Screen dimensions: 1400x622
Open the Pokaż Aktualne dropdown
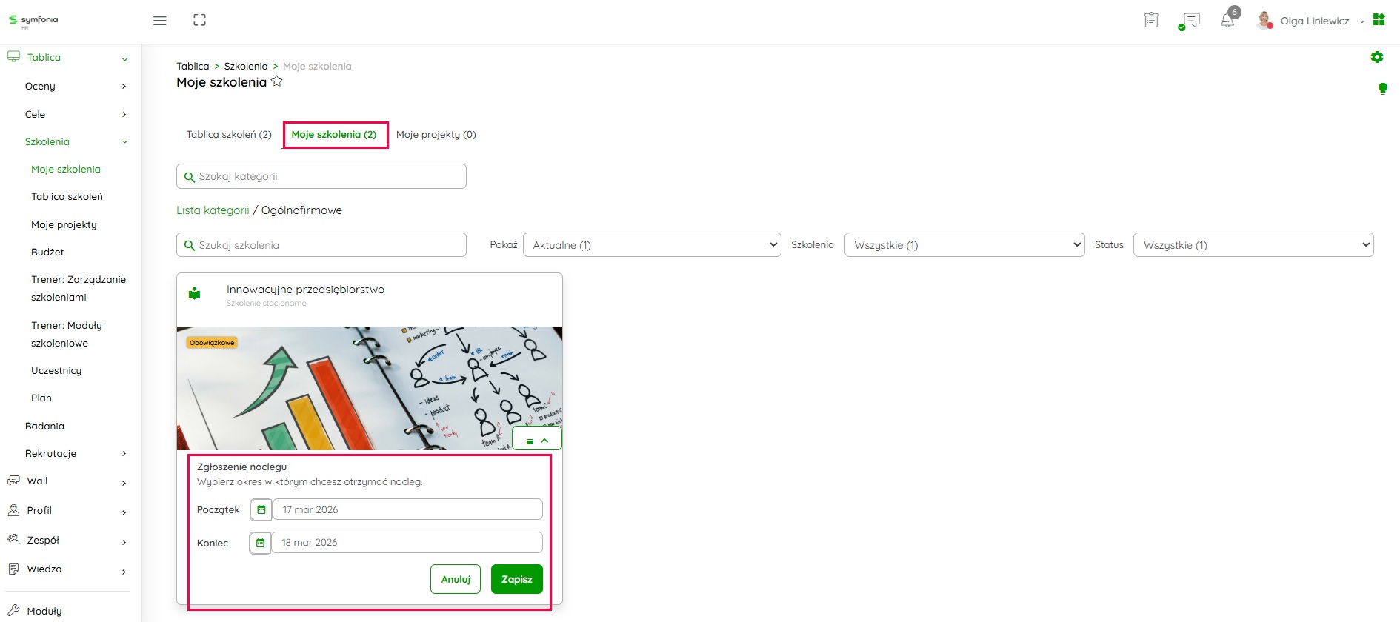click(x=652, y=245)
